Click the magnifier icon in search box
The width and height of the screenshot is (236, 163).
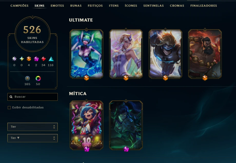[x=11, y=97]
